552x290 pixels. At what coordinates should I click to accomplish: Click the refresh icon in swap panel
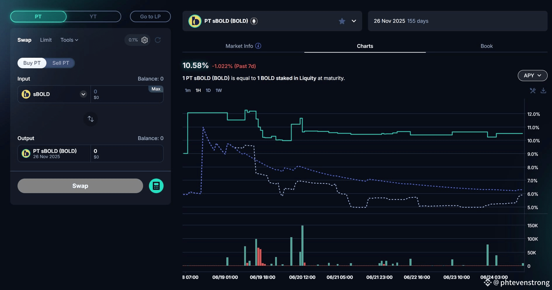(x=158, y=40)
